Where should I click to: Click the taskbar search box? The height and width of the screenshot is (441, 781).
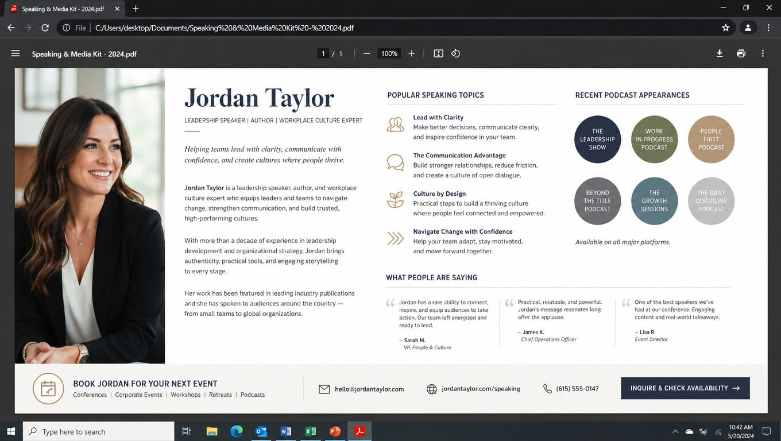(98, 431)
